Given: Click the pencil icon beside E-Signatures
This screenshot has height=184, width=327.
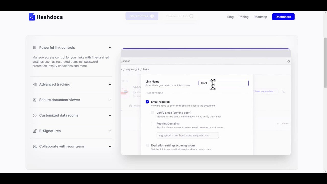Looking at the screenshot, I should tap(35, 131).
